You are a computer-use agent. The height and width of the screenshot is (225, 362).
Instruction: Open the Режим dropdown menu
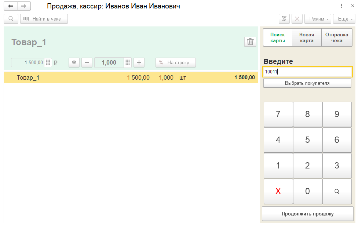(318, 19)
